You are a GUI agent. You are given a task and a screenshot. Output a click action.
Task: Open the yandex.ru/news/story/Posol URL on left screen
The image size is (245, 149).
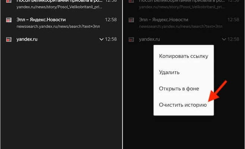tap(58, 7)
